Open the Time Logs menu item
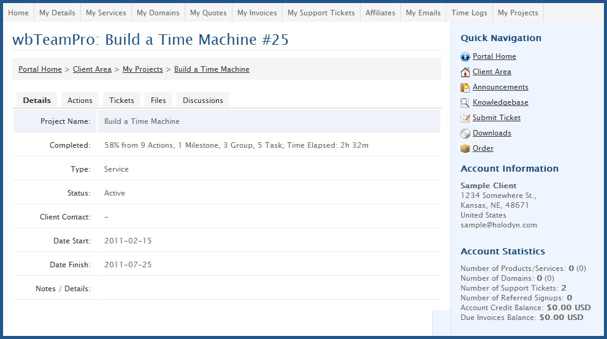 pos(469,13)
